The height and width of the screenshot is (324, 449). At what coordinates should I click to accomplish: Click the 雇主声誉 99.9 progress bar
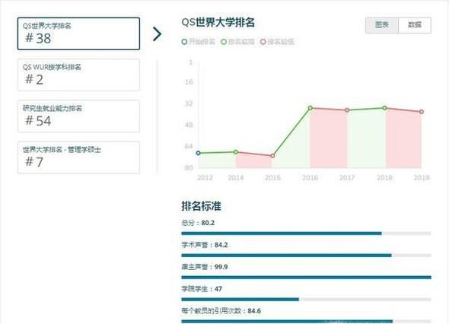point(307,278)
